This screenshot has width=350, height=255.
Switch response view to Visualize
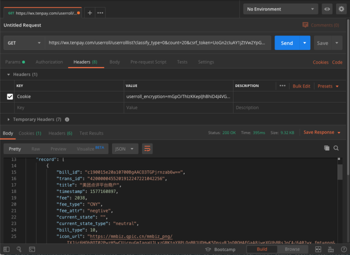click(90, 149)
